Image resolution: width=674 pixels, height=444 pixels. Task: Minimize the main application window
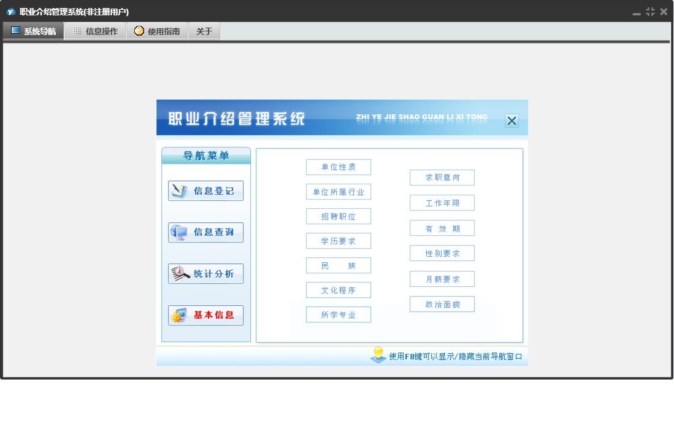pyautogui.click(x=637, y=12)
